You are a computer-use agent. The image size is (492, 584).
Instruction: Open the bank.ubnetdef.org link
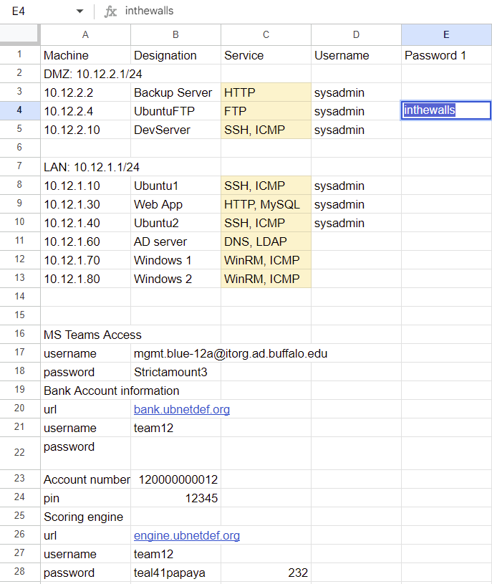[181, 410]
